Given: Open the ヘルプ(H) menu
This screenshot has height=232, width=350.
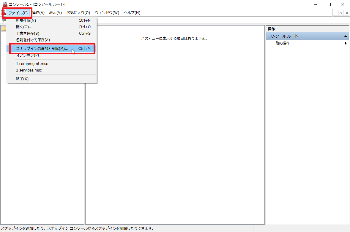Looking at the screenshot, I should pyautogui.click(x=132, y=13).
